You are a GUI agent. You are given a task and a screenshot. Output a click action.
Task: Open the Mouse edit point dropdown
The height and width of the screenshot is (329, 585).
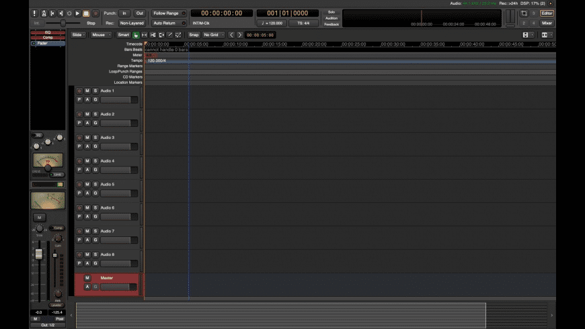coord(101,35)
